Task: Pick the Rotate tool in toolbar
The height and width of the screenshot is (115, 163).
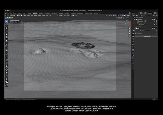Action: 7,31
